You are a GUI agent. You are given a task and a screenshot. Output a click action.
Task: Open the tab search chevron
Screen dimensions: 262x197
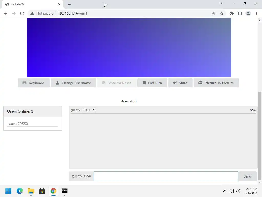(x=221, y=4)
